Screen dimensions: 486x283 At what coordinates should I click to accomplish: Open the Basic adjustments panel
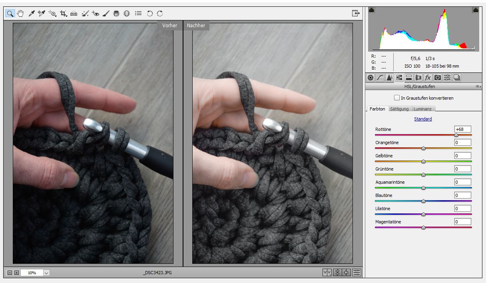point(370,78)
